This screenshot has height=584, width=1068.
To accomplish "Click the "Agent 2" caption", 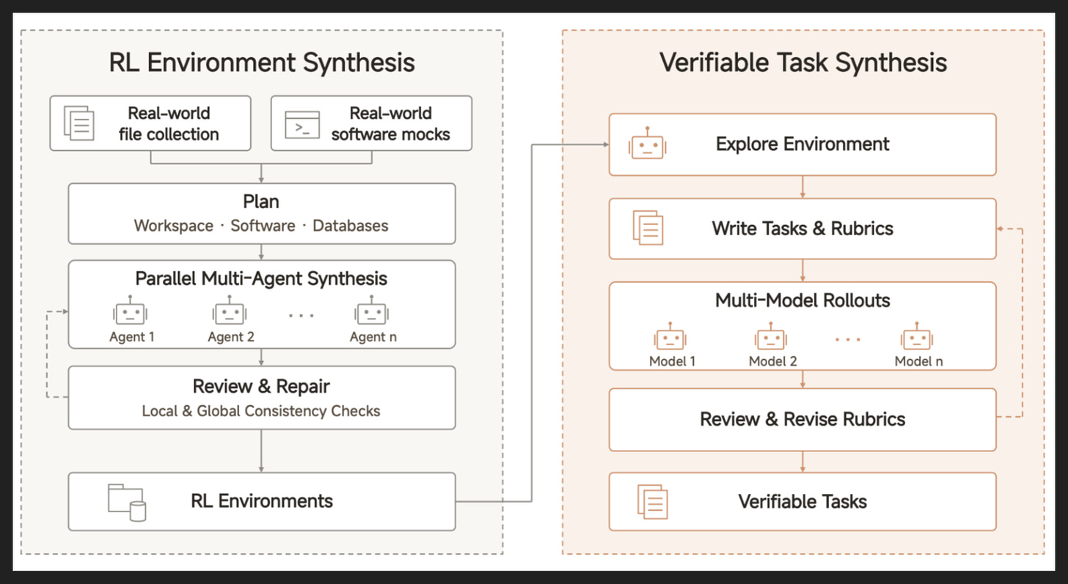I will tap(230, 337).
